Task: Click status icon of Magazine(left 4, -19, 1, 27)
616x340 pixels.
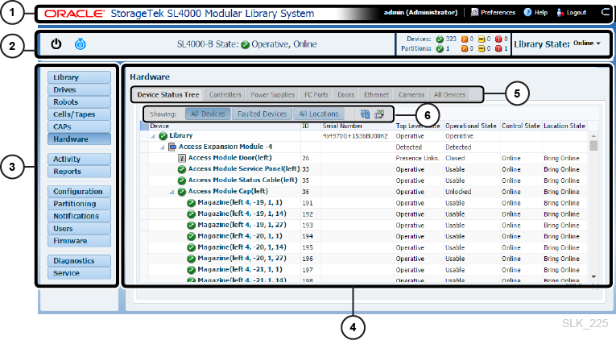Action: point(192,226)
